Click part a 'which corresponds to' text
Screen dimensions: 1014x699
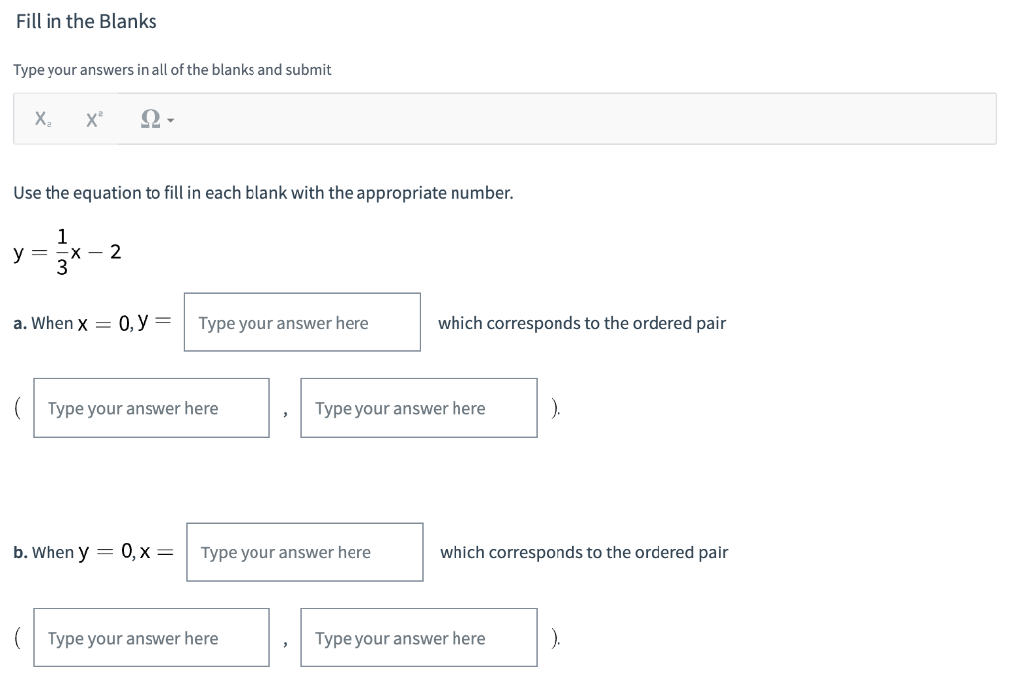[581, 323]
